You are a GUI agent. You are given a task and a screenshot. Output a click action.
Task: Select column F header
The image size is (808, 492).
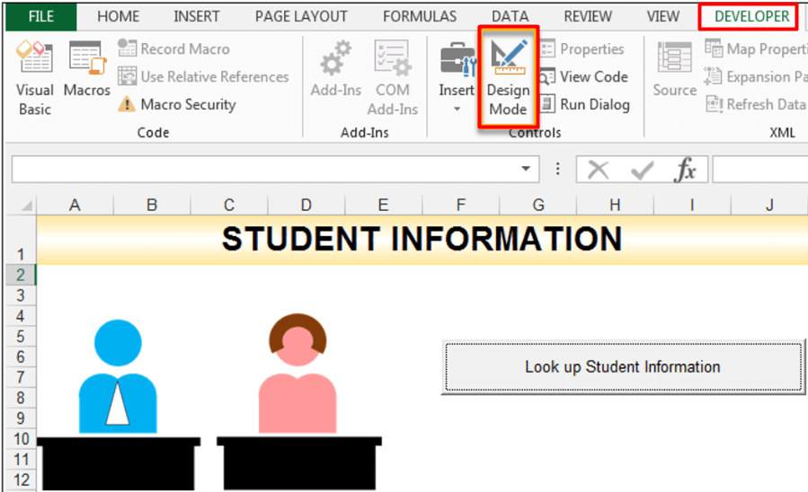(461, 205)
